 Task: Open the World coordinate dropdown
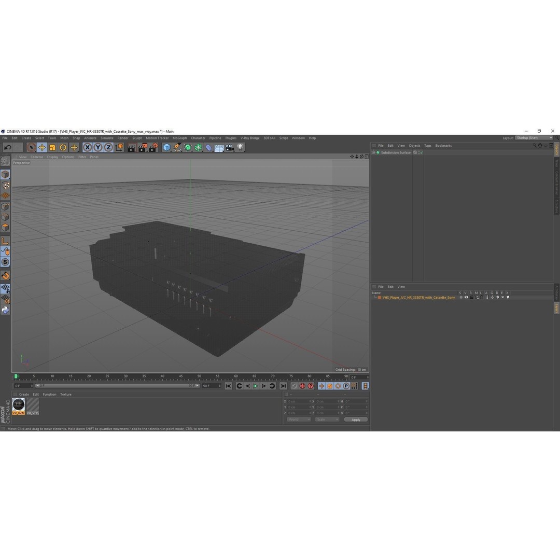pyautogui.click(x=299, y=419)
